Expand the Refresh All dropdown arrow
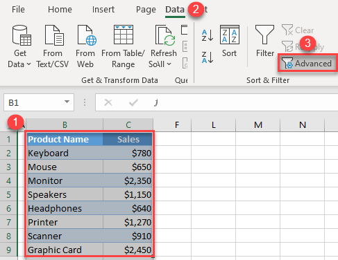338x260 pixels. 169,64
